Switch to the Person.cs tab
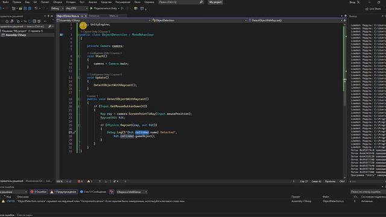The height and width of the screenshot is (217, 386). tap(94, 16)
